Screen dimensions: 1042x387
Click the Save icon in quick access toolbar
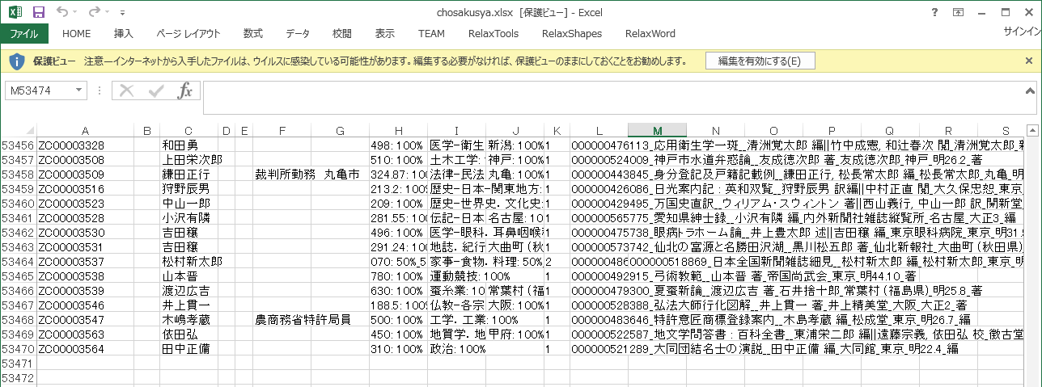tap(38, 13)
